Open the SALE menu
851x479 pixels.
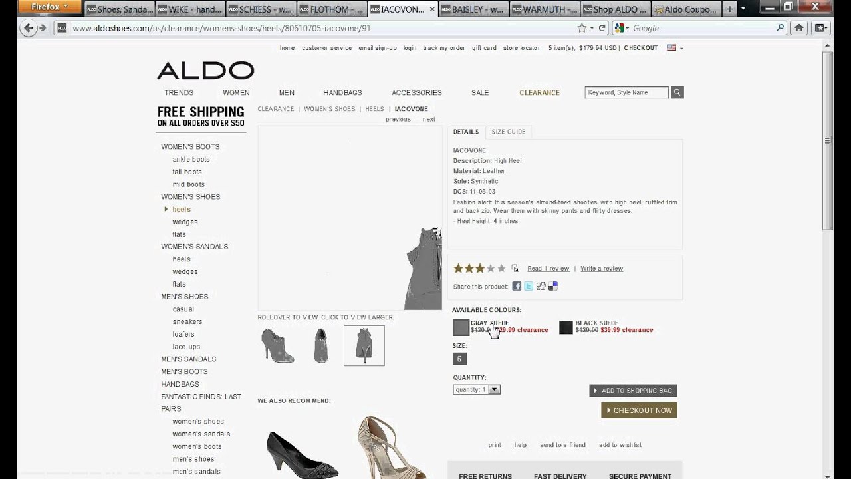[480, 92]
